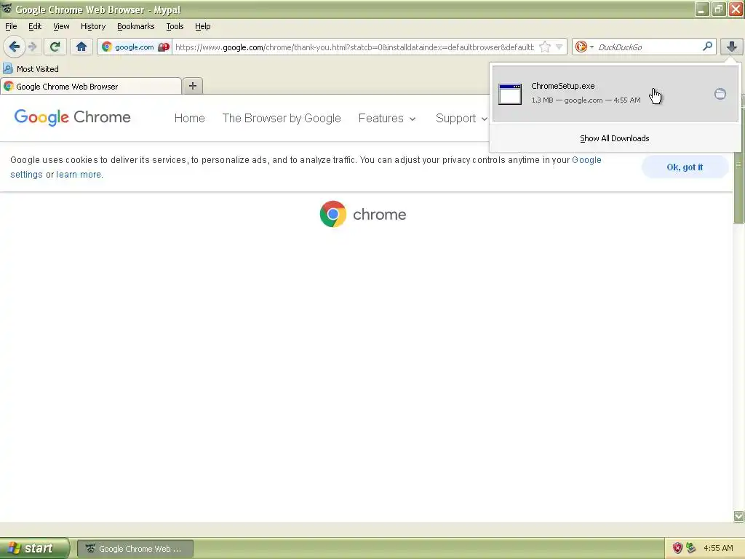Open the Help menu
Image resolution: width=745 pixels, height=559 pixels.
(x=203, y=26)
